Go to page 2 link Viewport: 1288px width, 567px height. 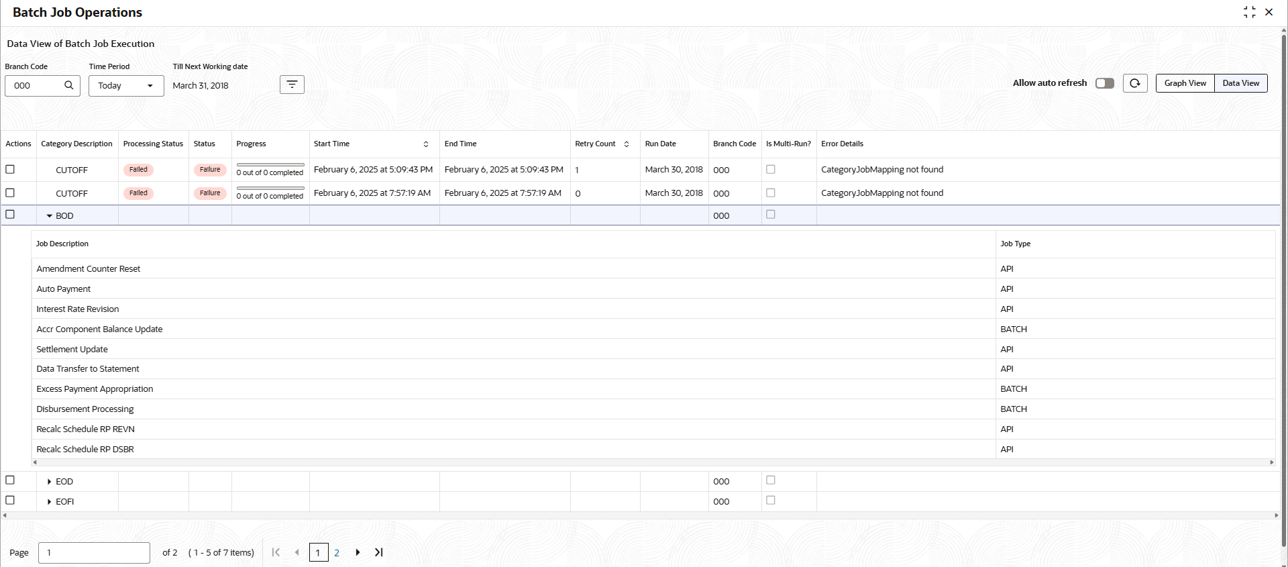pos(337,553)
